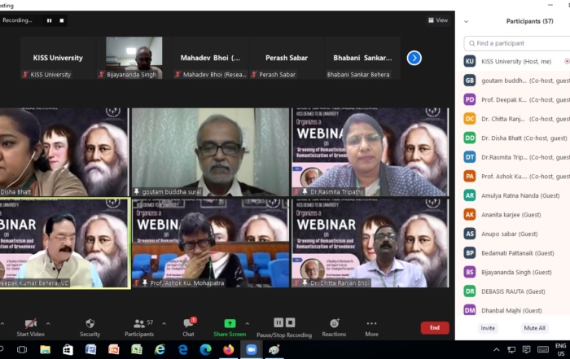Screen dimensions: 570x359
Task: Pause the recording from top-left indicator
Action: tap(49, 20)
